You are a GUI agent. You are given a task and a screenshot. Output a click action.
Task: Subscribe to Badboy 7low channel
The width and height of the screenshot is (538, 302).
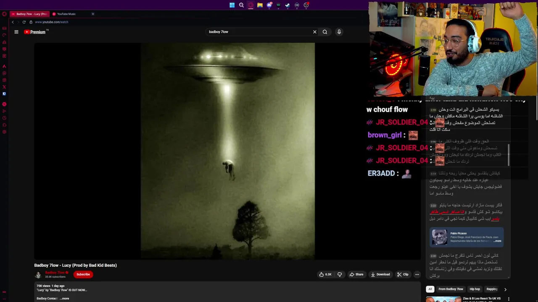[83, 274]
